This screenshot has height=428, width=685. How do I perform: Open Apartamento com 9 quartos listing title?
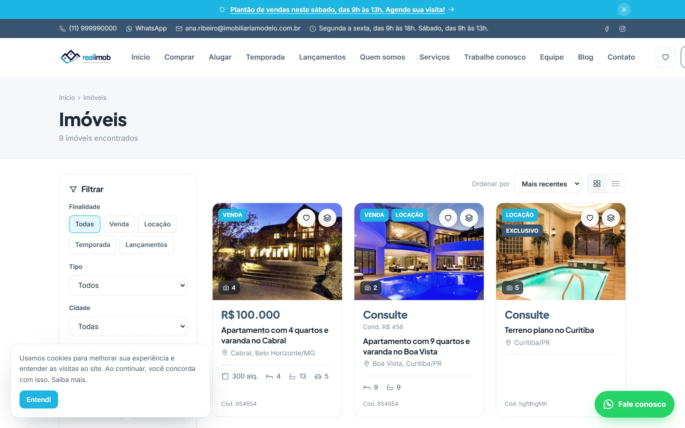pyautogui.click(x=416, y=347)
